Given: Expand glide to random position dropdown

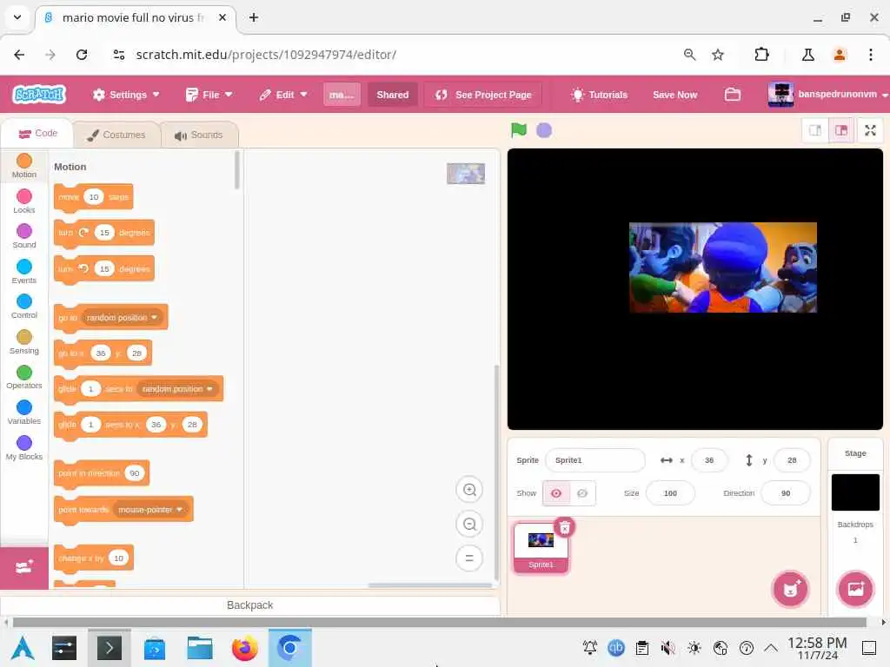Looking at the screenshot, I should [177, 388].
